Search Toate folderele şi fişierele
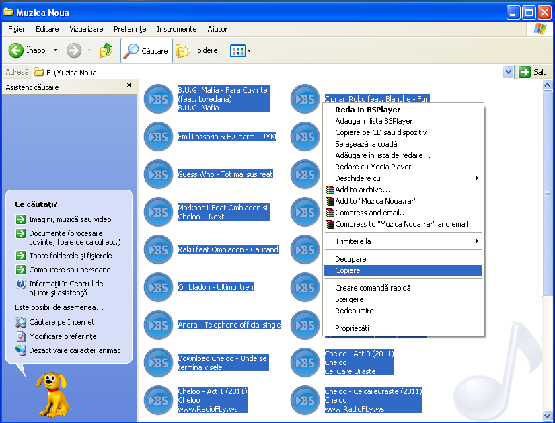Image resolution: width=555 pixels, height=423 pixels. pyautogui.click(x=64, y=256)
